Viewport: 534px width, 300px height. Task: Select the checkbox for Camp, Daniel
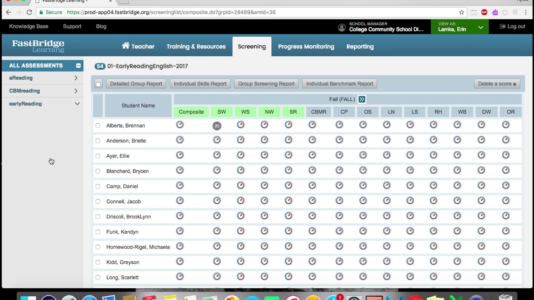[x=98, y=186]
